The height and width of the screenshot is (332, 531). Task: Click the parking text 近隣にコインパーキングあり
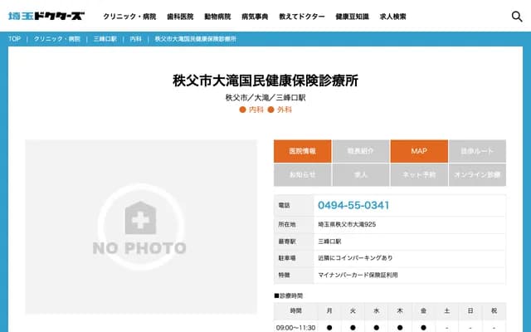click(x=355, y=258)
